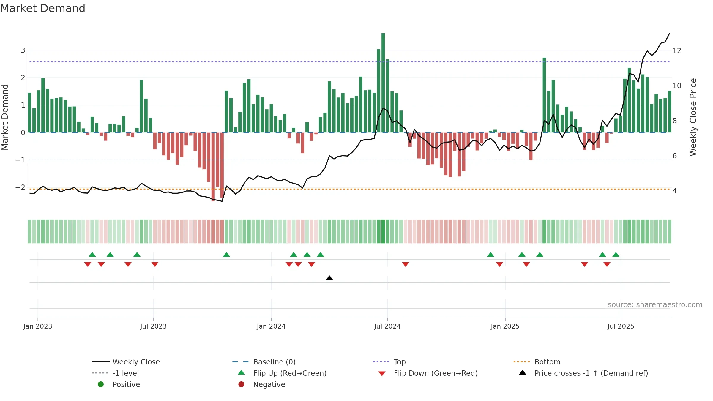
Task: Click the Positive legend label
Action: click(126, 384)
